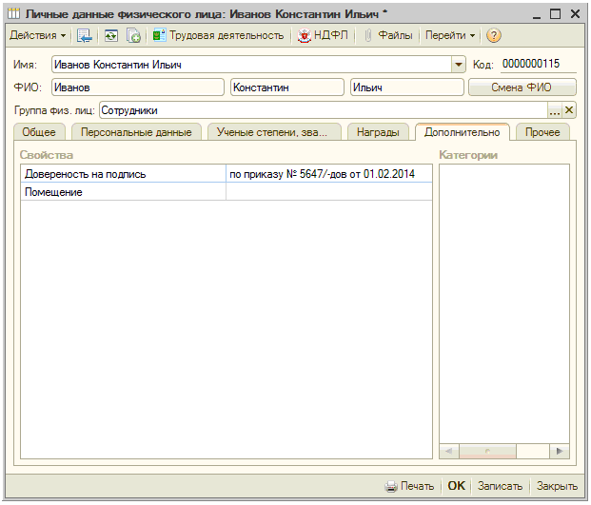Open the НДФЛ tax data button
The width and height of the screenshot is (591, 505).
point(323,35)
